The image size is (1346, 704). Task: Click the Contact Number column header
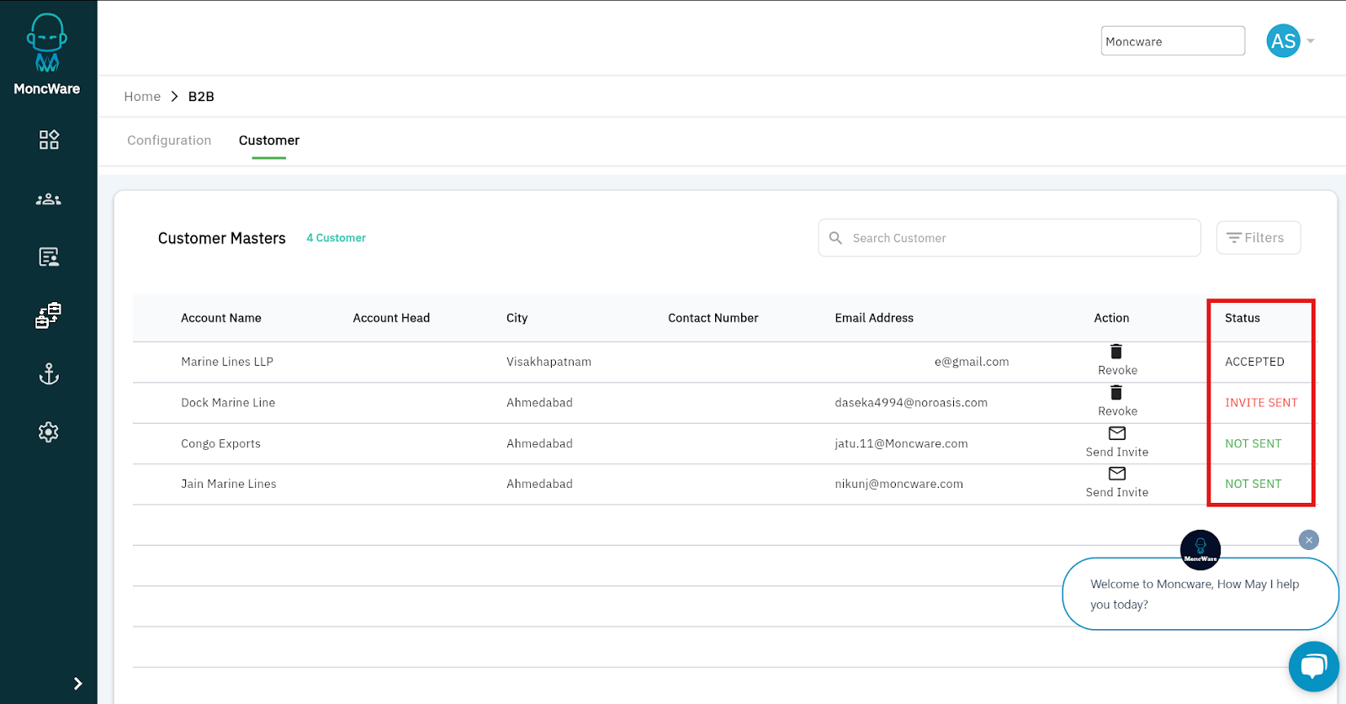pyautogui.click(x=713, y=318)
